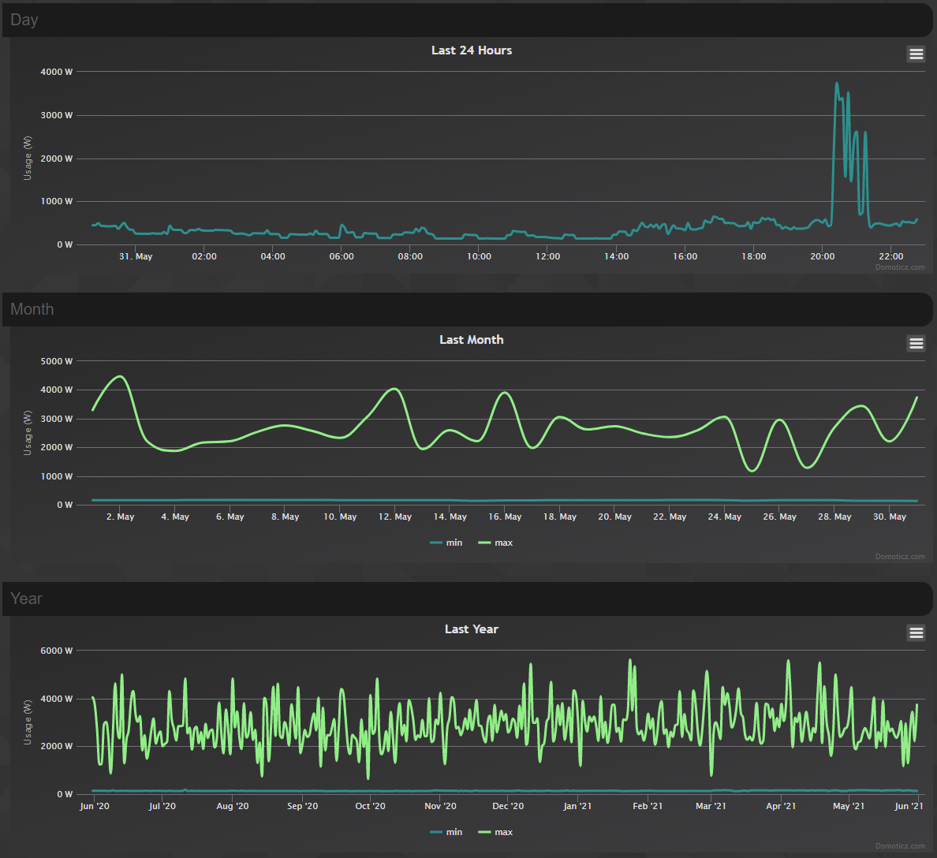
Task: Click the '12. May' date axis label
Action: click(x=395, y=517)
